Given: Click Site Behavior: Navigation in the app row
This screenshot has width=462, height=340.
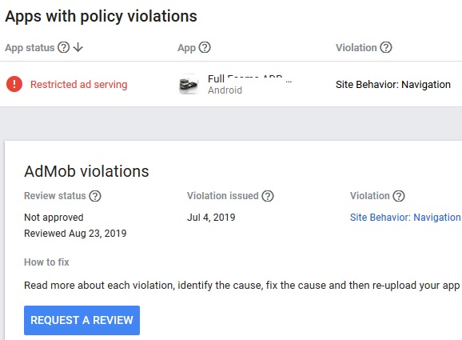Looking at the screenshot, I should [393, 84].
